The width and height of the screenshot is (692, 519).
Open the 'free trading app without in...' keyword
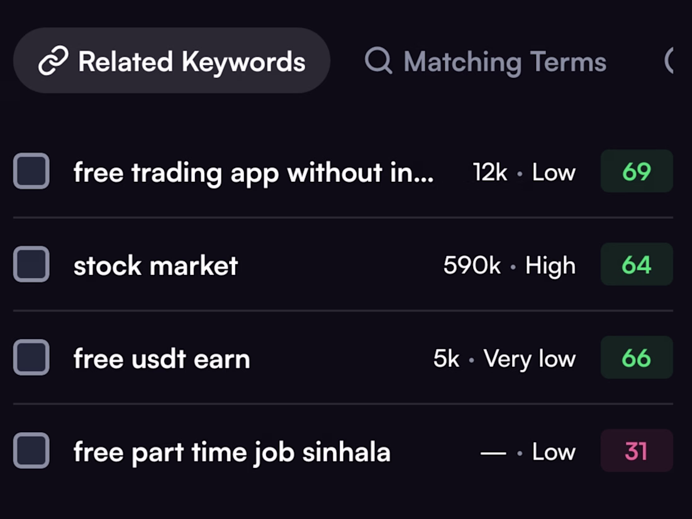(x=254, y=172)
